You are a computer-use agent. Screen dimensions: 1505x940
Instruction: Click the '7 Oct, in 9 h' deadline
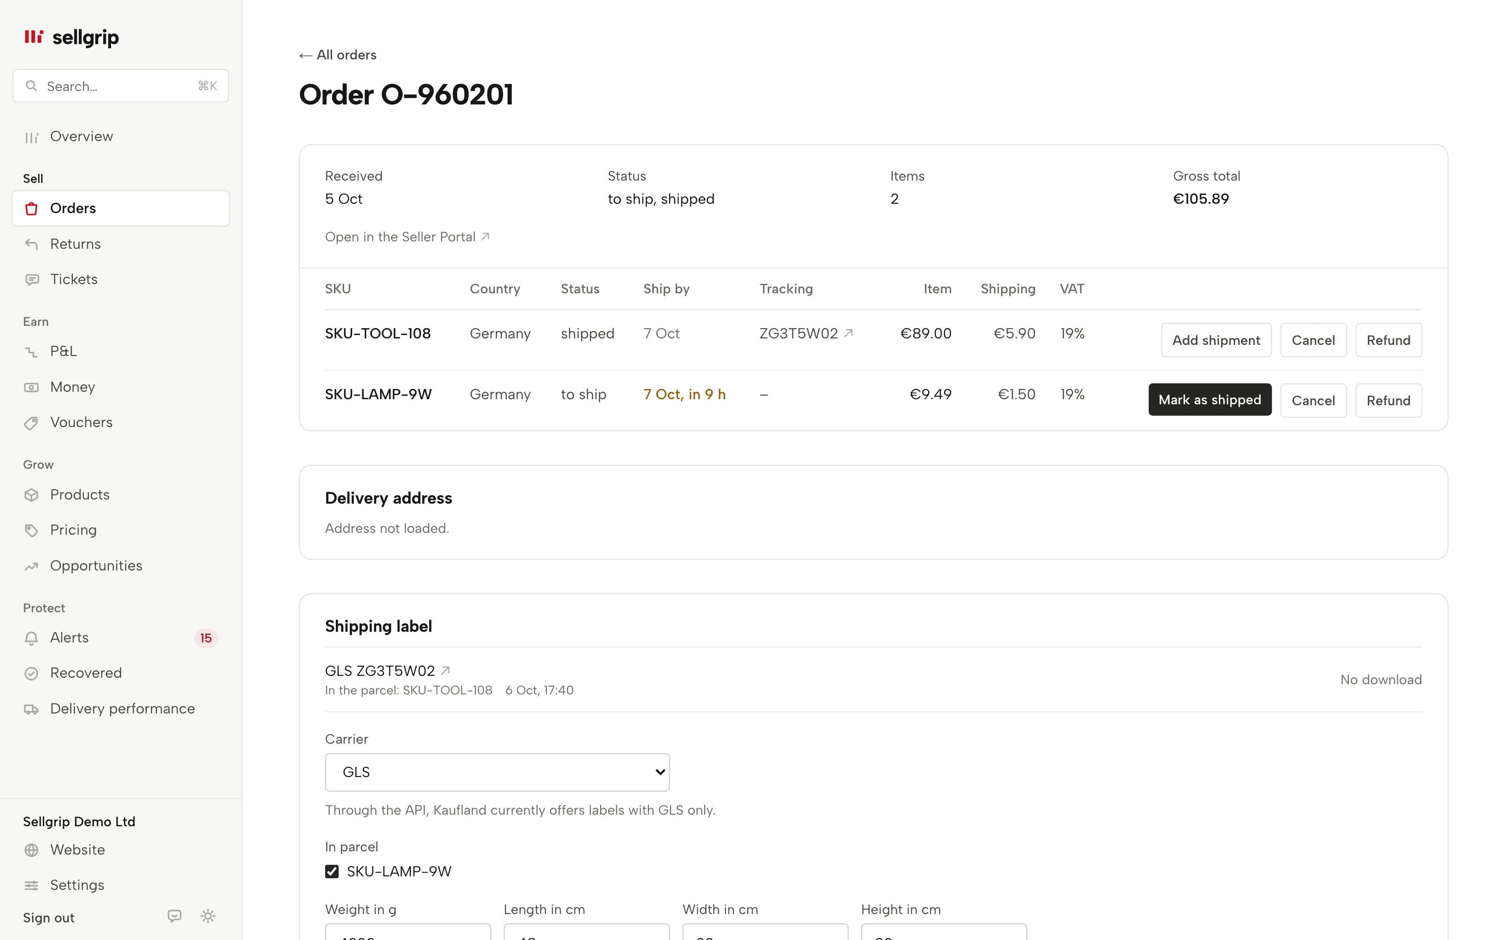(684, 394)
